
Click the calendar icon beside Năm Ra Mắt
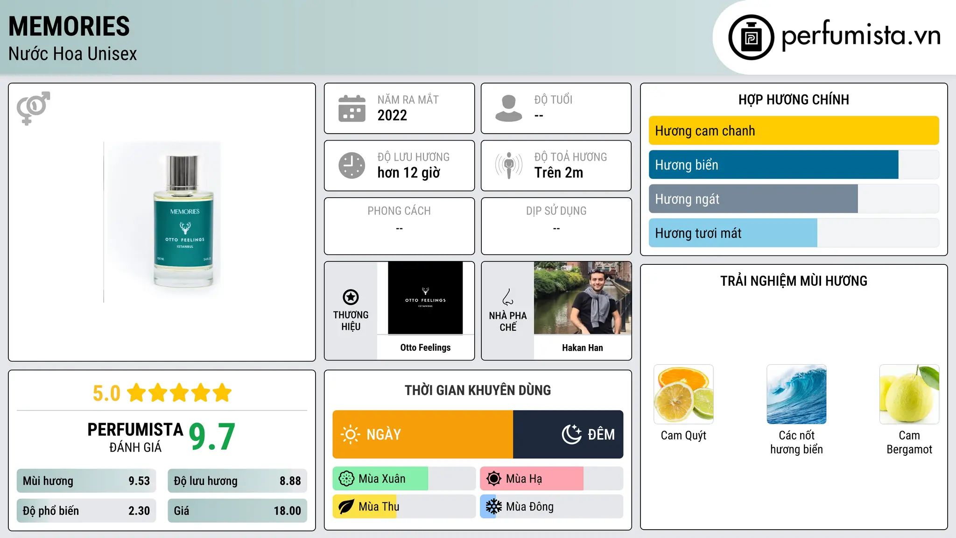click(x=352, y=108)
